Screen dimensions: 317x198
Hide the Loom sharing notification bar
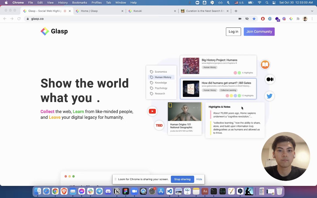[199, 179]
